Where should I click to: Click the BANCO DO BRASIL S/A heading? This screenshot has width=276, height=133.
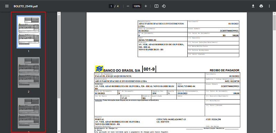click(122, 70)
